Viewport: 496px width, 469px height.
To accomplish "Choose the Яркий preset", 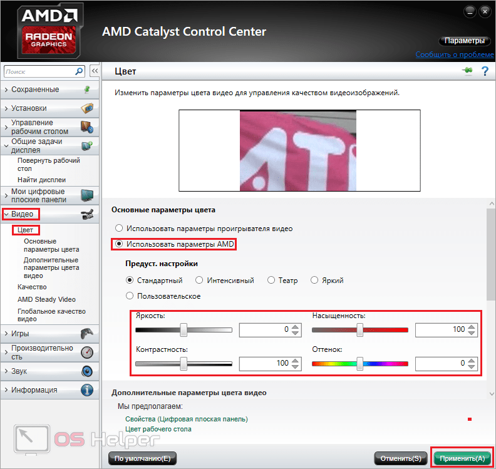I will tap(327, 280).
